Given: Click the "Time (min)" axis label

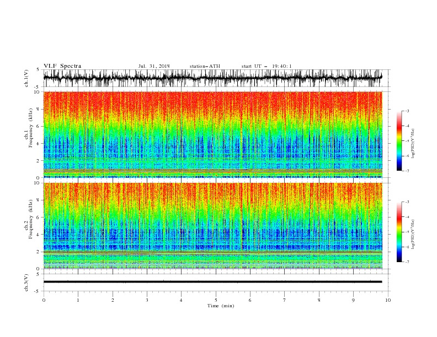Looking at the screenshot, I should pos(221,306).
